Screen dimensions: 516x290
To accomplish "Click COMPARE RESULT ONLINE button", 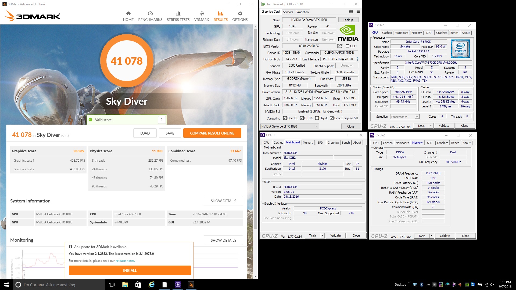I will click(212, 133).
